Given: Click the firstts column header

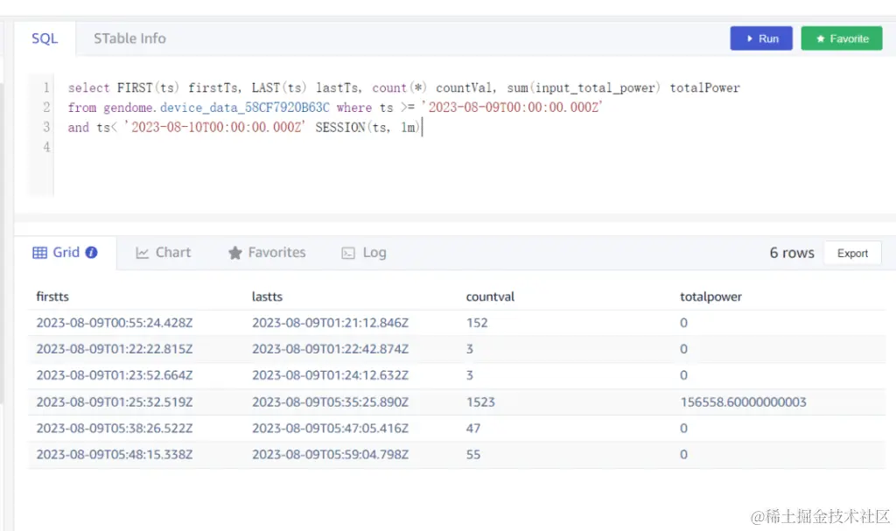Looking at the screenshot, I should coord(52,297).
